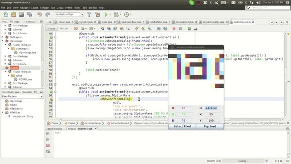Open the Refactor menu
Screen dimensions: 291x164
45,8
